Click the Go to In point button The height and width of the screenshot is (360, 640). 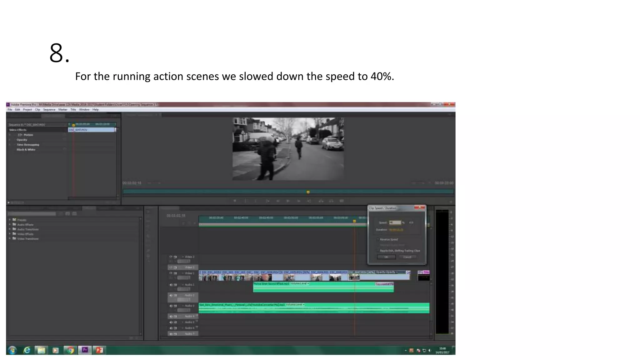pos(267,201)
